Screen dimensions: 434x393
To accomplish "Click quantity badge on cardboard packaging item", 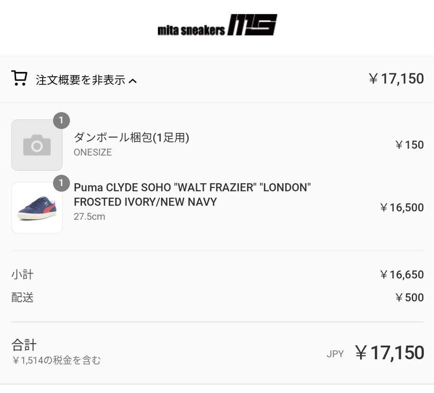I will click(62, 121).
